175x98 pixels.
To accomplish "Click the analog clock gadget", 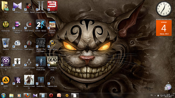I will pos(164,9).
